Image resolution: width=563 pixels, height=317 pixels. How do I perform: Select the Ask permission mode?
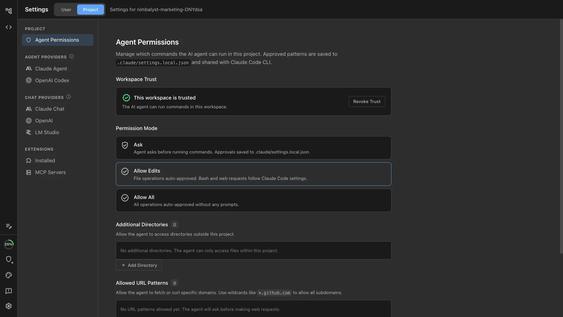point(253,148)
